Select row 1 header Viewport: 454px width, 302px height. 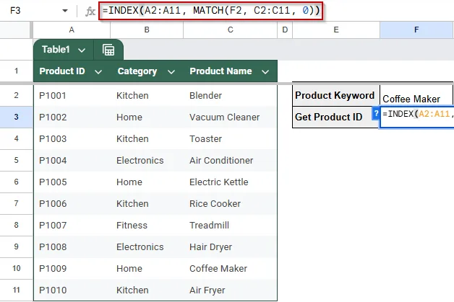point(16,71)
